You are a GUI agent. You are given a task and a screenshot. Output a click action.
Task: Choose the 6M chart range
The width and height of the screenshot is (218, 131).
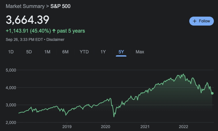pos(65,52)
